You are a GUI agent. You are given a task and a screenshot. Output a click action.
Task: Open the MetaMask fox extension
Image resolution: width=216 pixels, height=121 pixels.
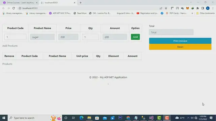click(187, 8)
